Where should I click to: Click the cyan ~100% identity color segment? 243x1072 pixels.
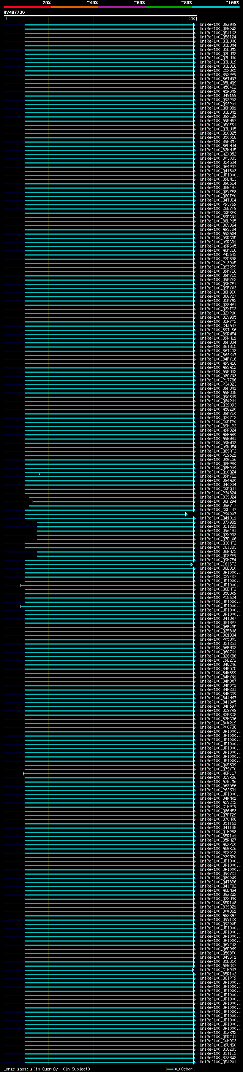[x=216, y=7]
